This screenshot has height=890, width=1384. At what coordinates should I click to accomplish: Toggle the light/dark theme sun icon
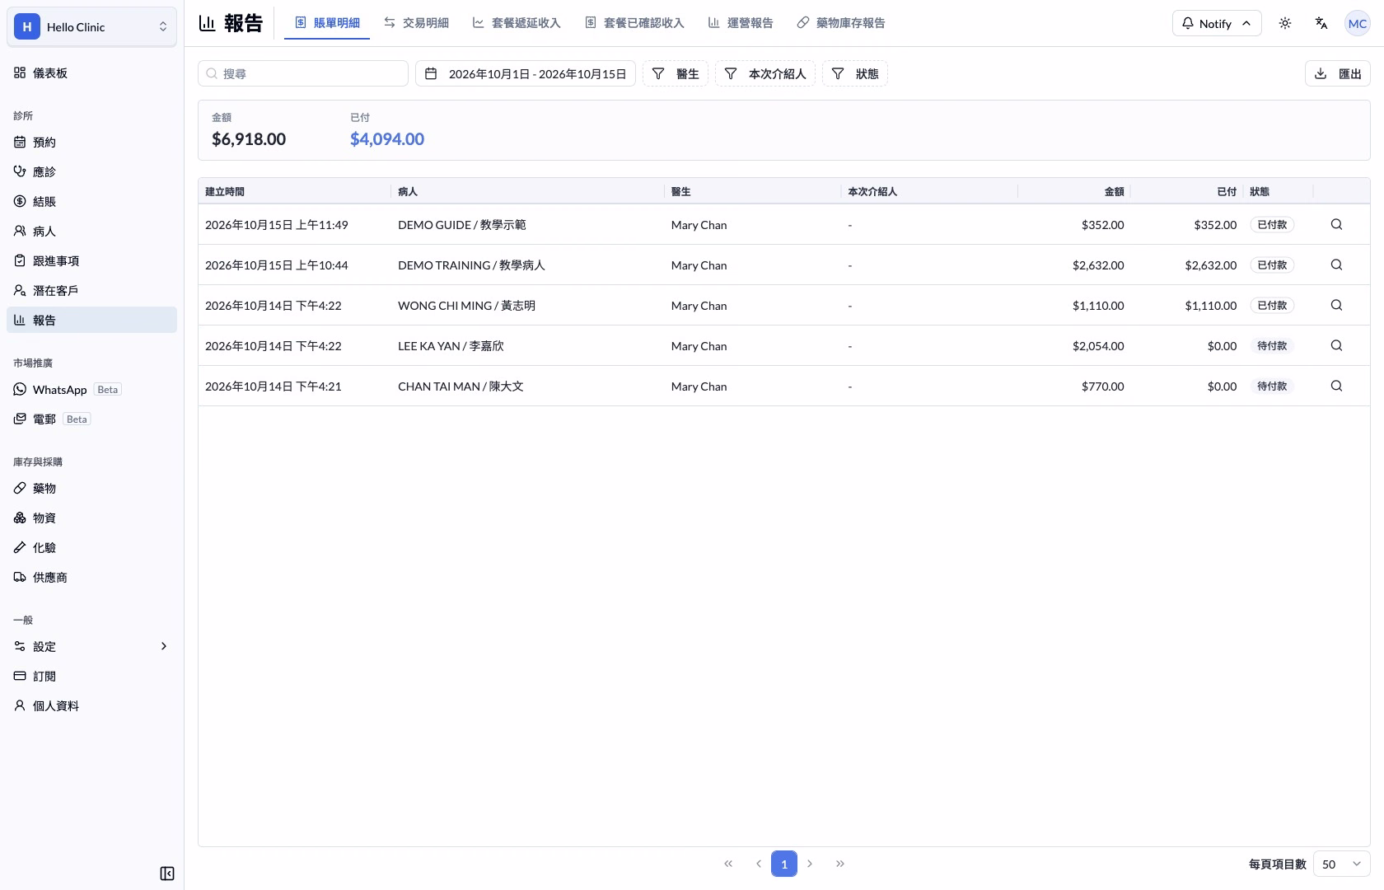pyautogui.click(x=1285, y=23)
